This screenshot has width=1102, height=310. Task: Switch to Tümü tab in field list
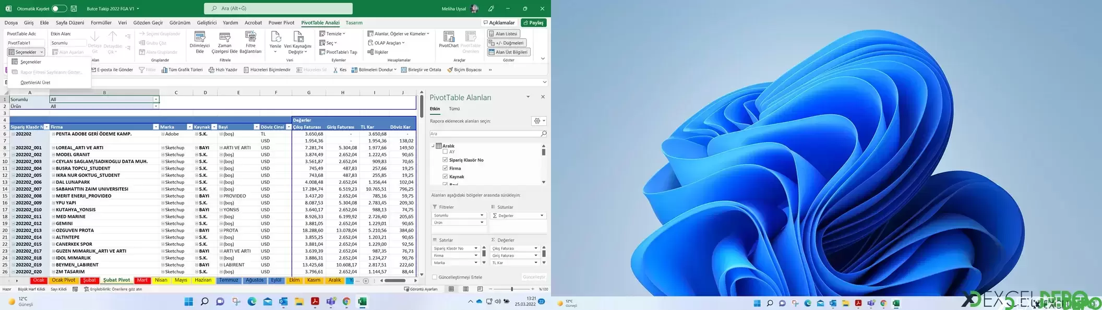pyautogui.click(x=454, y=109)
